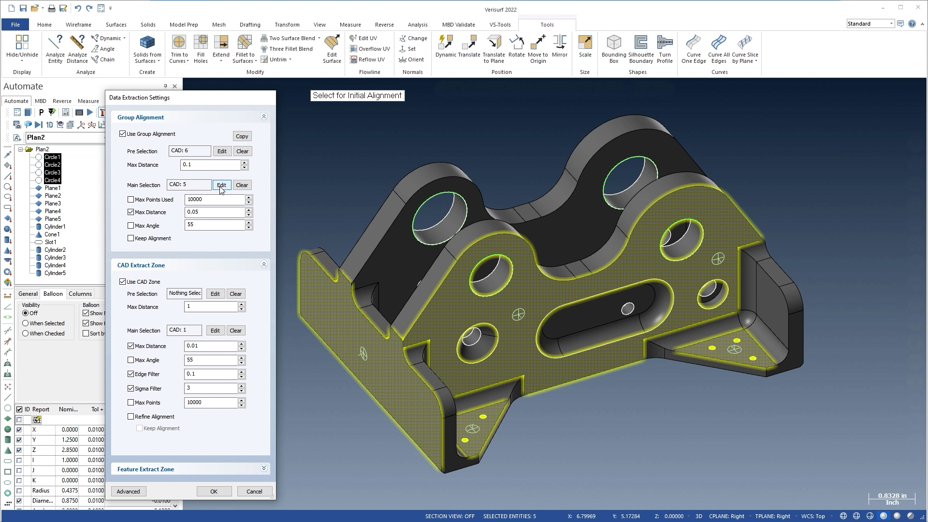
Task: Open the MBD Validate ribbon tab
Action: (x=458, y=25)
